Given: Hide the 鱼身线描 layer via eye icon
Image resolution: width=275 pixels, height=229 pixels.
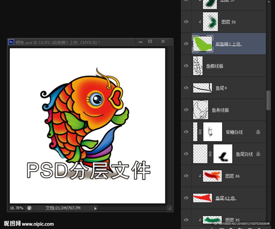Looking at the screenshot, I should [x=186, y=110].
